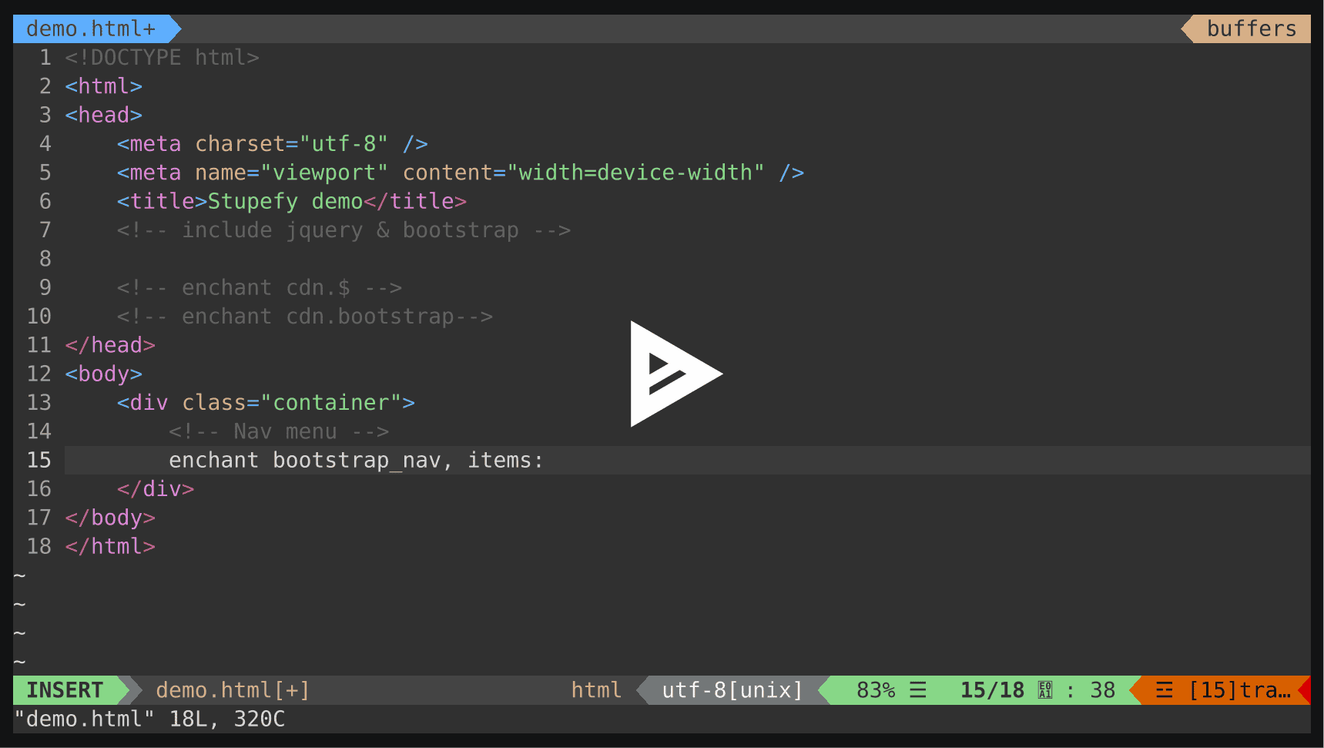Click the include jquery & bootstrap comment
Viewport: 1324px width, 748px height.
pos(344,230)
